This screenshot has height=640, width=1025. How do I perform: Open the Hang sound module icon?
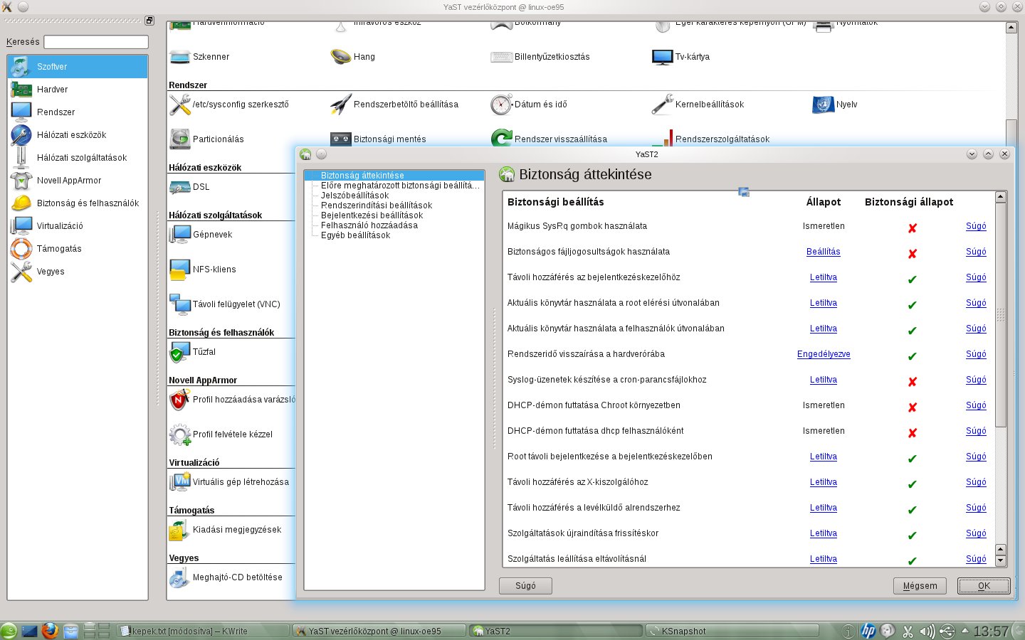341,57
